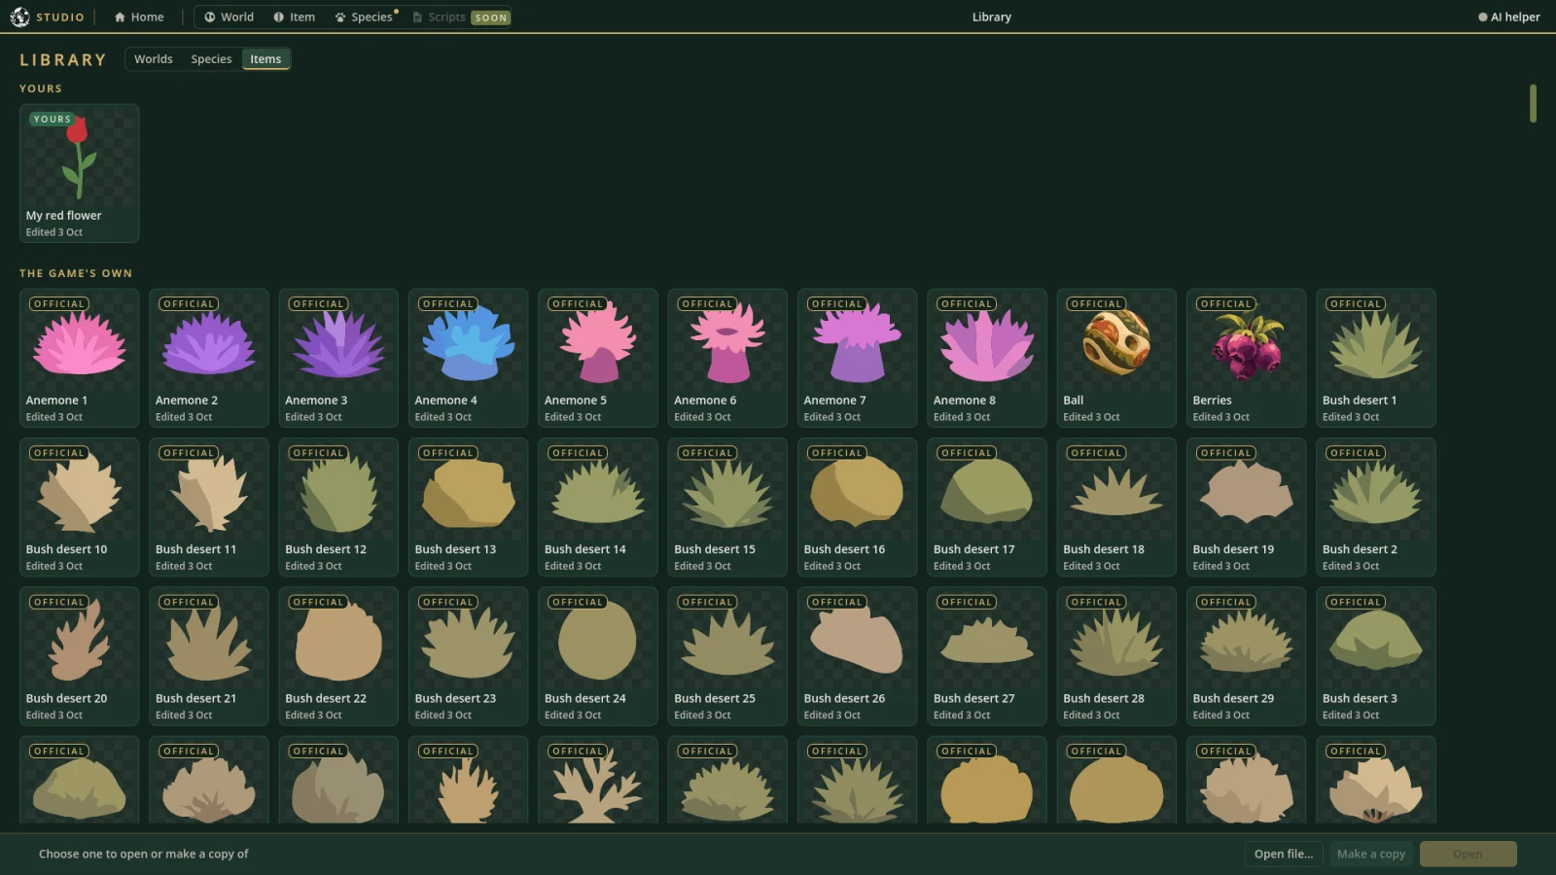This screenshot has height=875, width=1556.
Task: Select the Bush desert 27 thumbnail
Action: coord(987,656)
